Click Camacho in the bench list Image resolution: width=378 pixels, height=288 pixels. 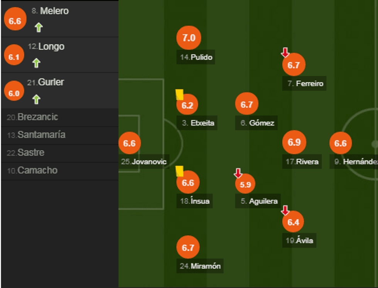pyautogui.click(x=37, y=171)
